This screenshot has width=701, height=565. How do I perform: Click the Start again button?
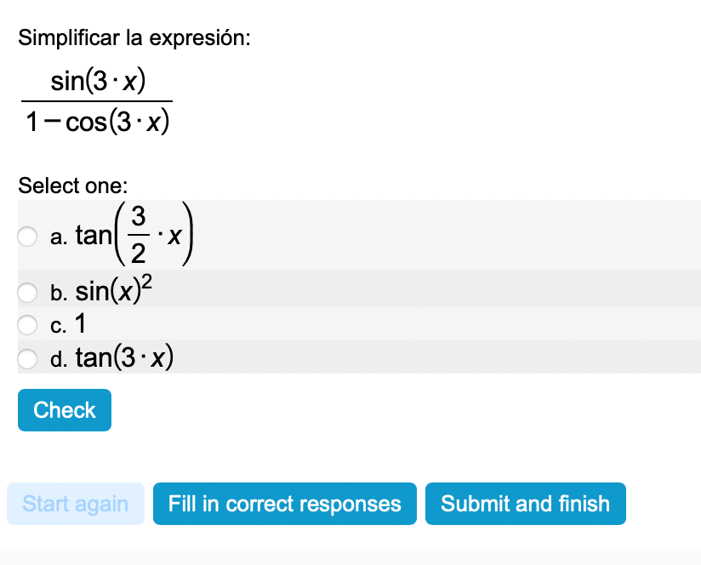point(76,504)
